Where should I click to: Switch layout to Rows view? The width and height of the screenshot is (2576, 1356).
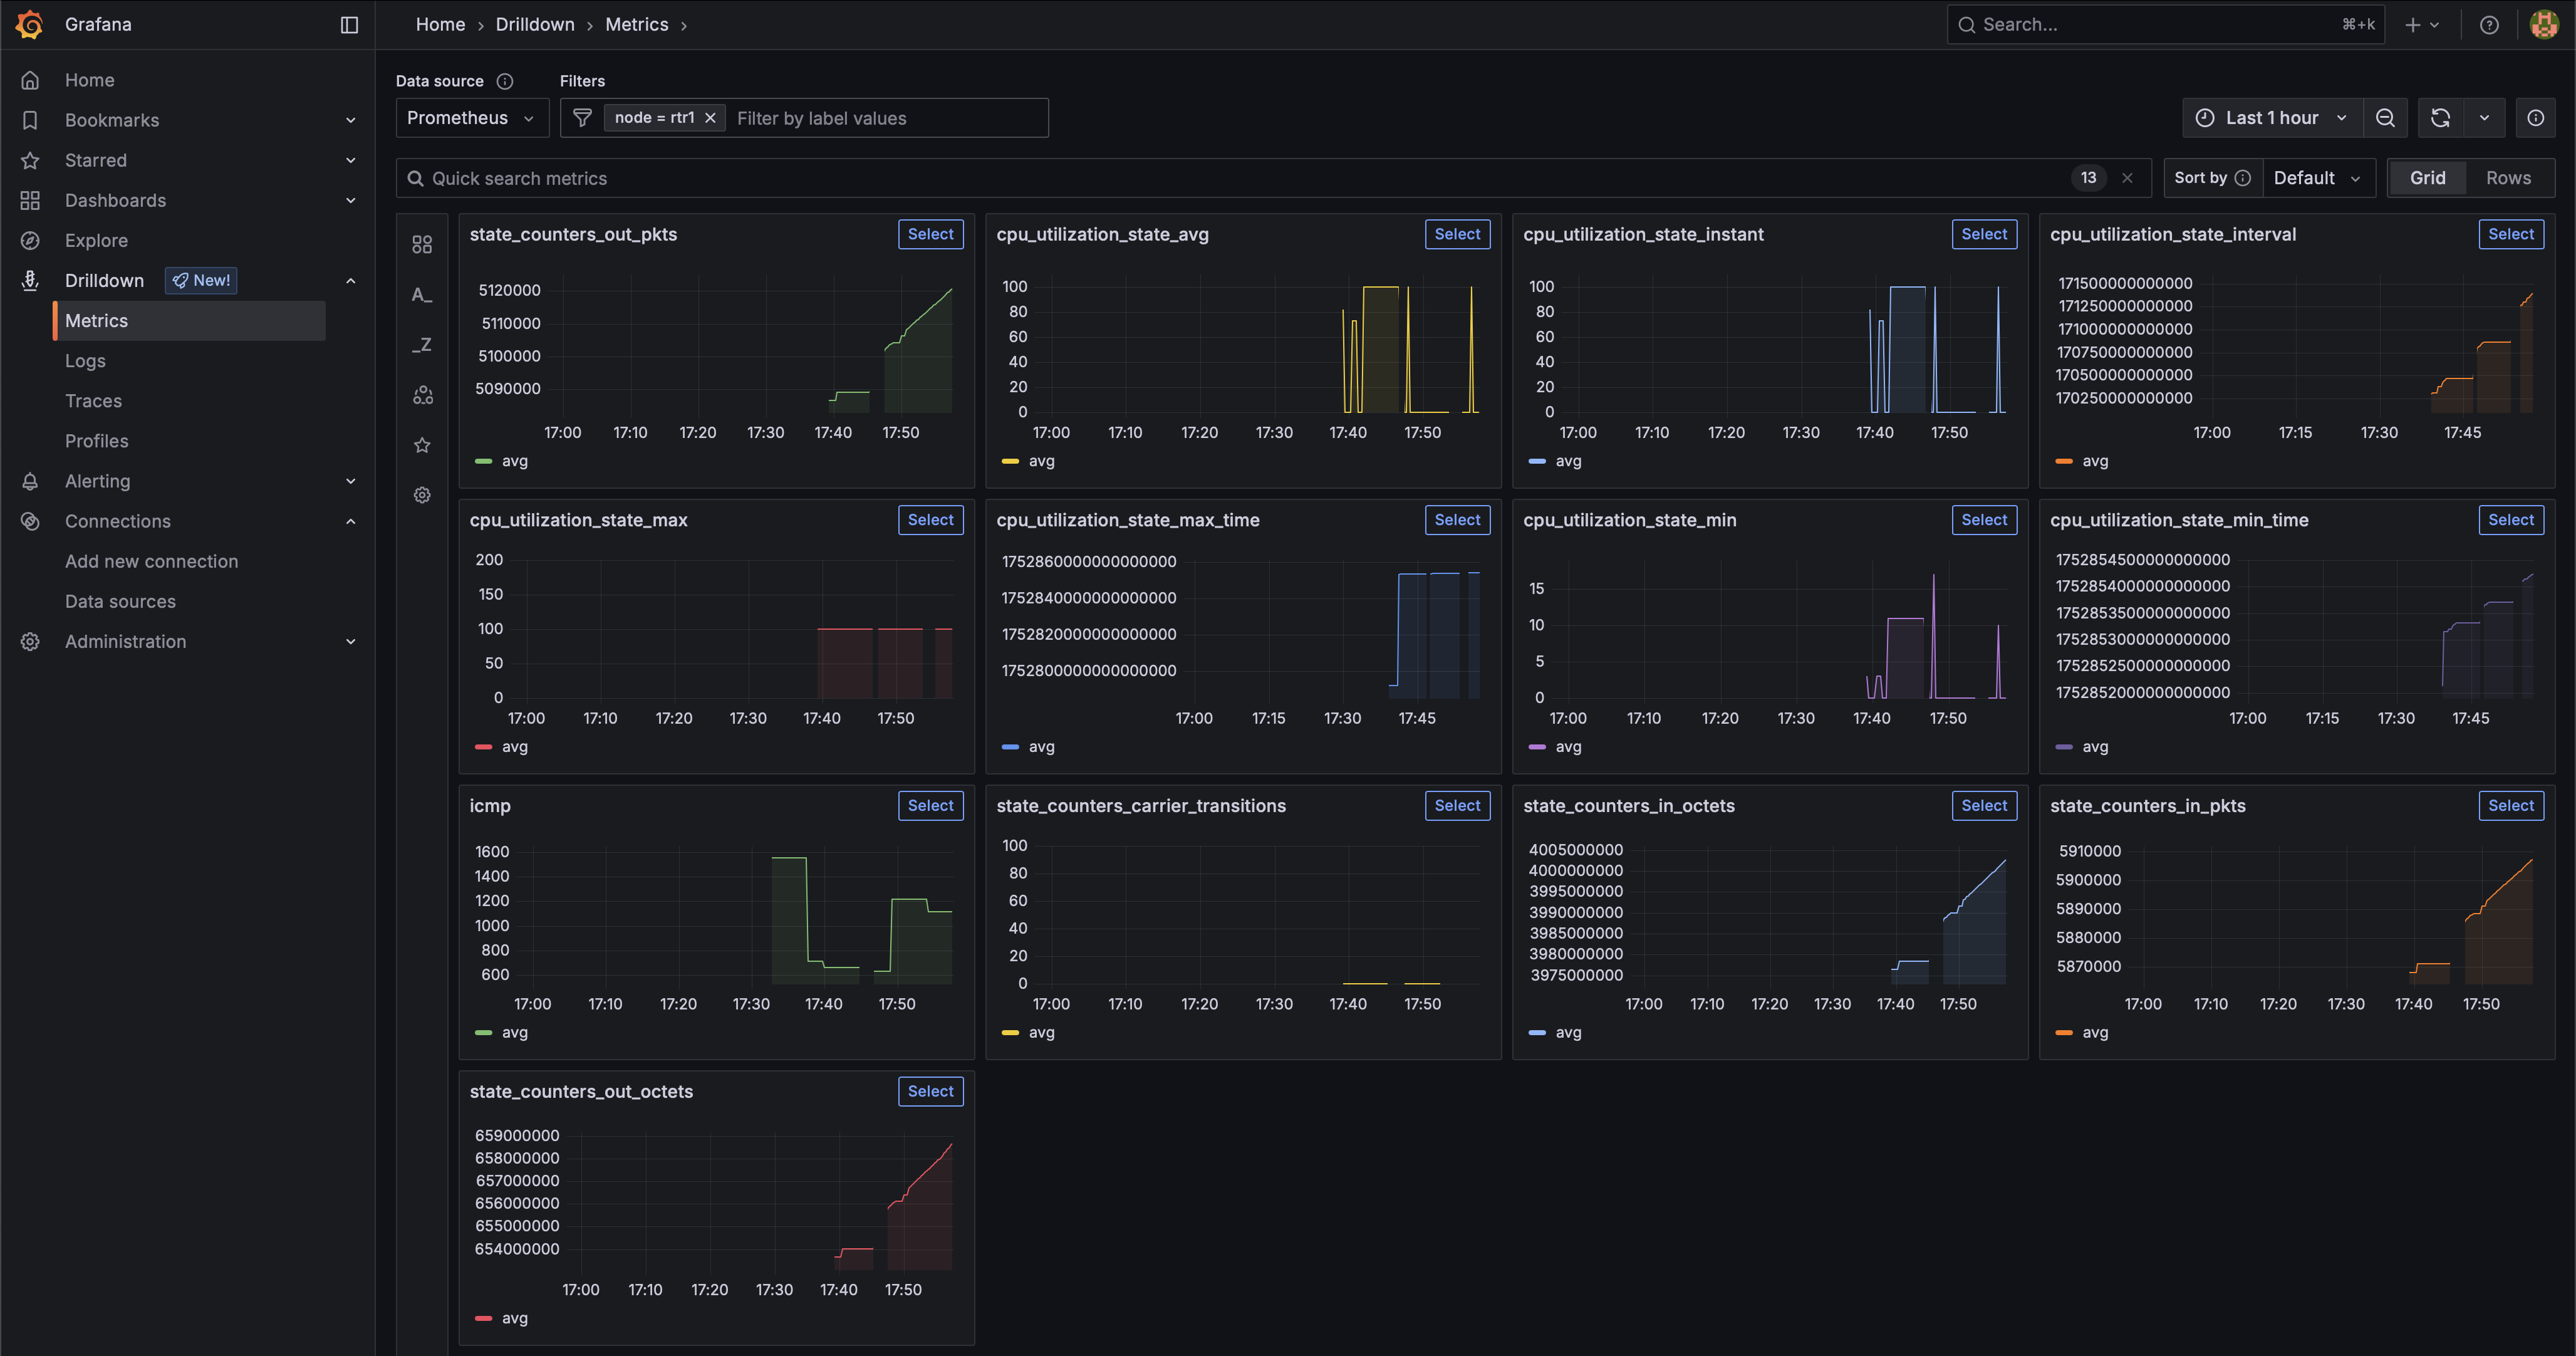coord(2508,178)
